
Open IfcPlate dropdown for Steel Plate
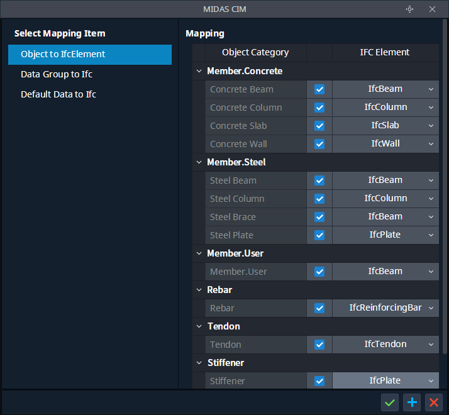click(385, 235)
